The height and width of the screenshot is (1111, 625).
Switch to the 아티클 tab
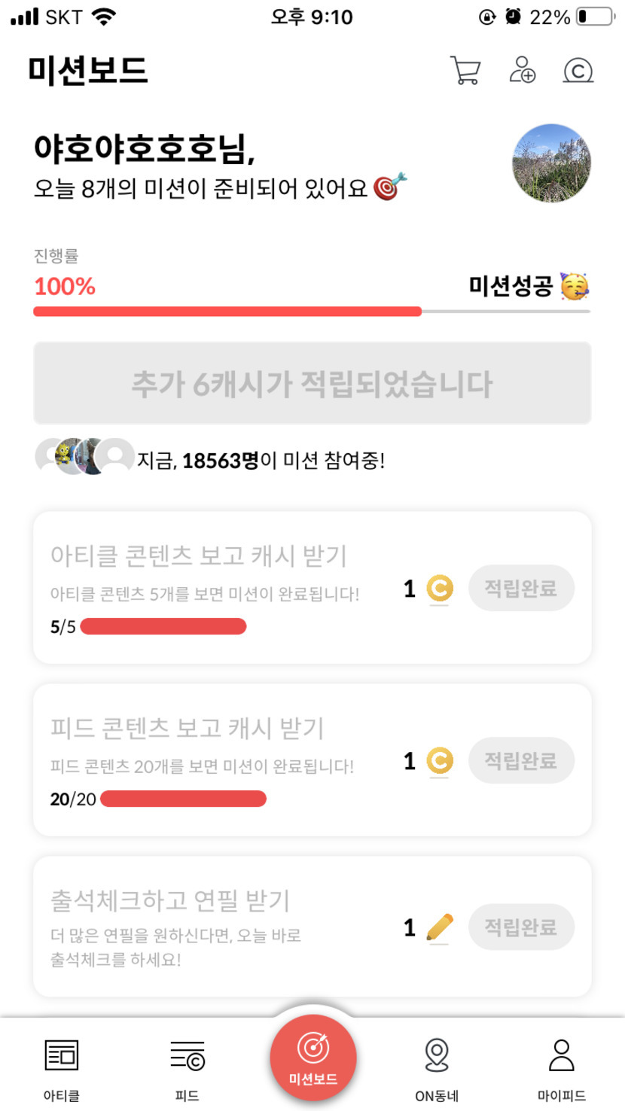(62, 1070)
